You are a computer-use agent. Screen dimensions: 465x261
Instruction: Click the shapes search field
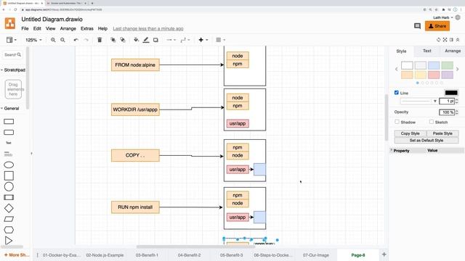pos(13,55)
